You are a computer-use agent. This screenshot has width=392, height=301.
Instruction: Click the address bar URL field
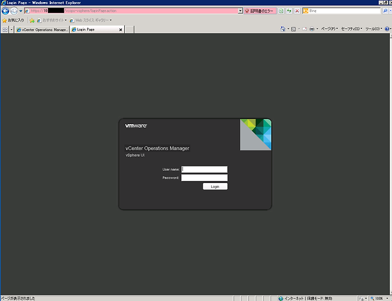(131, 11)
